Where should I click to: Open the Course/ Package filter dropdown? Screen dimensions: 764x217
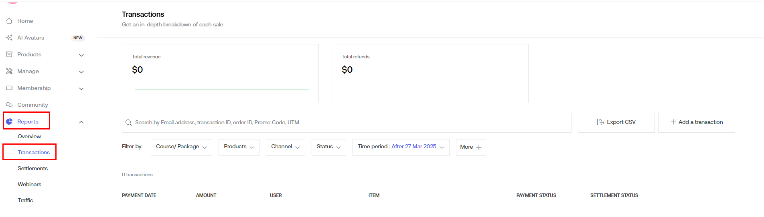point(181,147)
